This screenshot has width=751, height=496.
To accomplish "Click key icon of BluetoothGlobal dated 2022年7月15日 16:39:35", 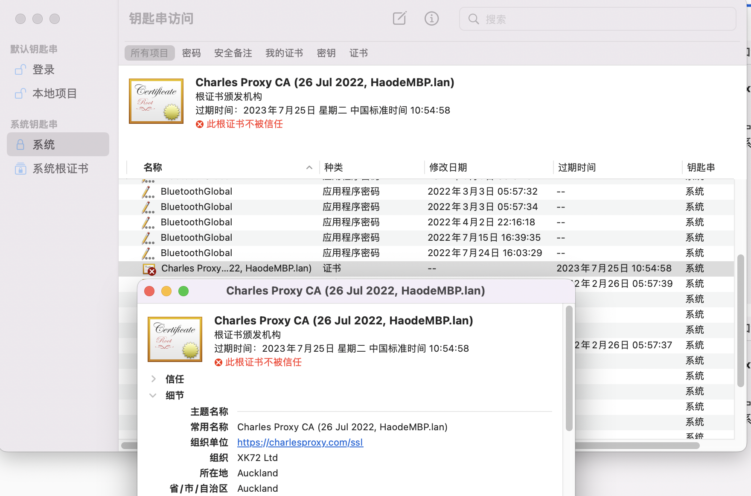I will (x=148, y=238).
